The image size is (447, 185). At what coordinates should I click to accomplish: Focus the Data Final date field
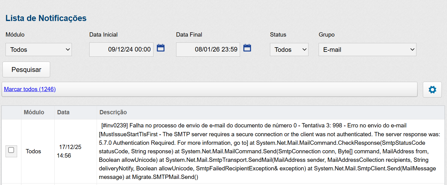point(208,50)
